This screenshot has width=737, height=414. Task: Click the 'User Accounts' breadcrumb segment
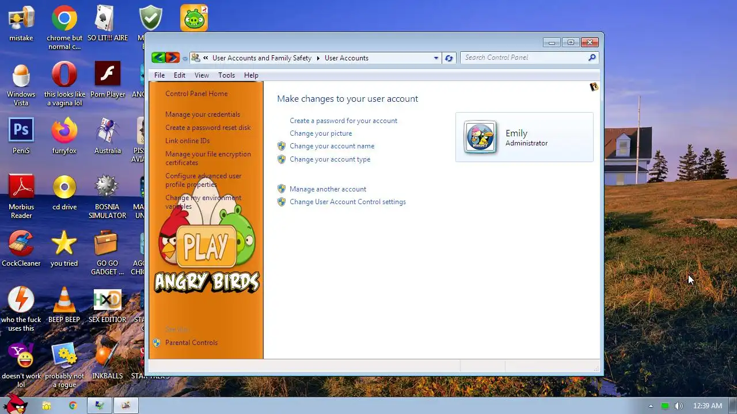pos(346,58)
